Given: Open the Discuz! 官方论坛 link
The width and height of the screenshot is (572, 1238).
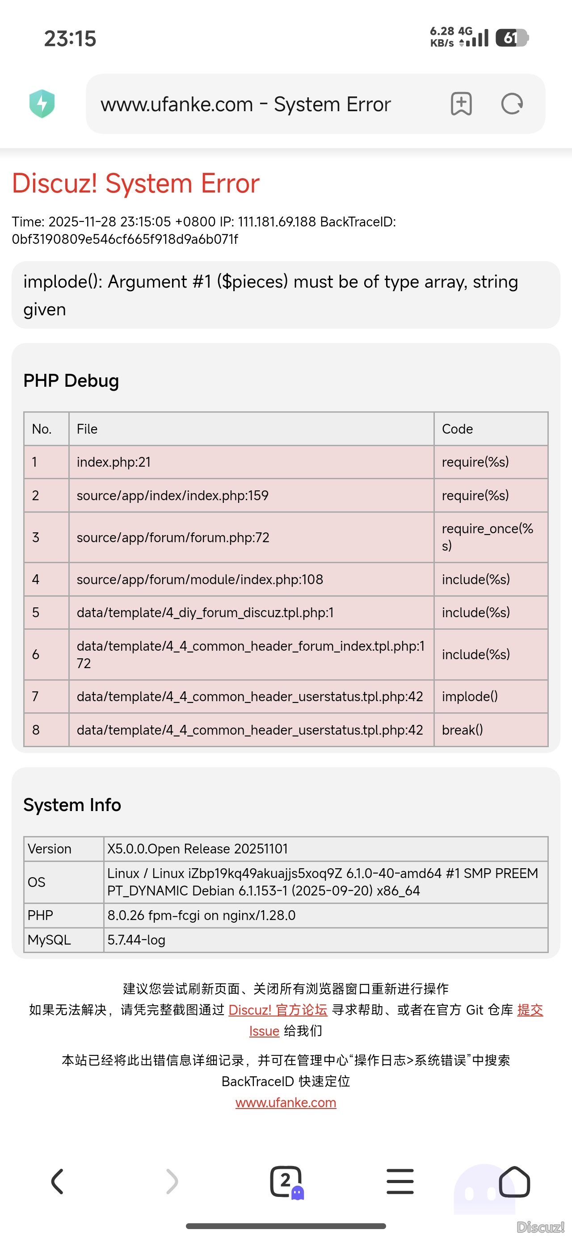Looking at the screenshot, I should (x=278, y=1010).
